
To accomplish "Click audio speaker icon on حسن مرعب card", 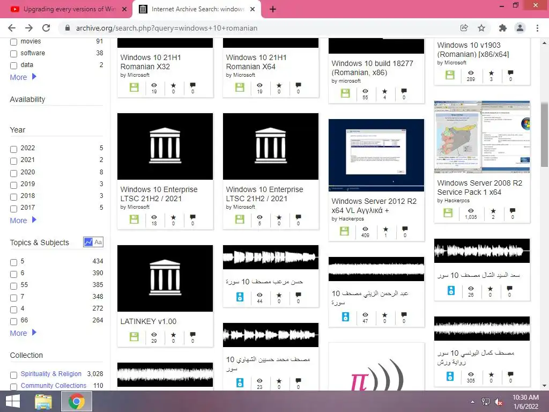I will pos(240,297).
